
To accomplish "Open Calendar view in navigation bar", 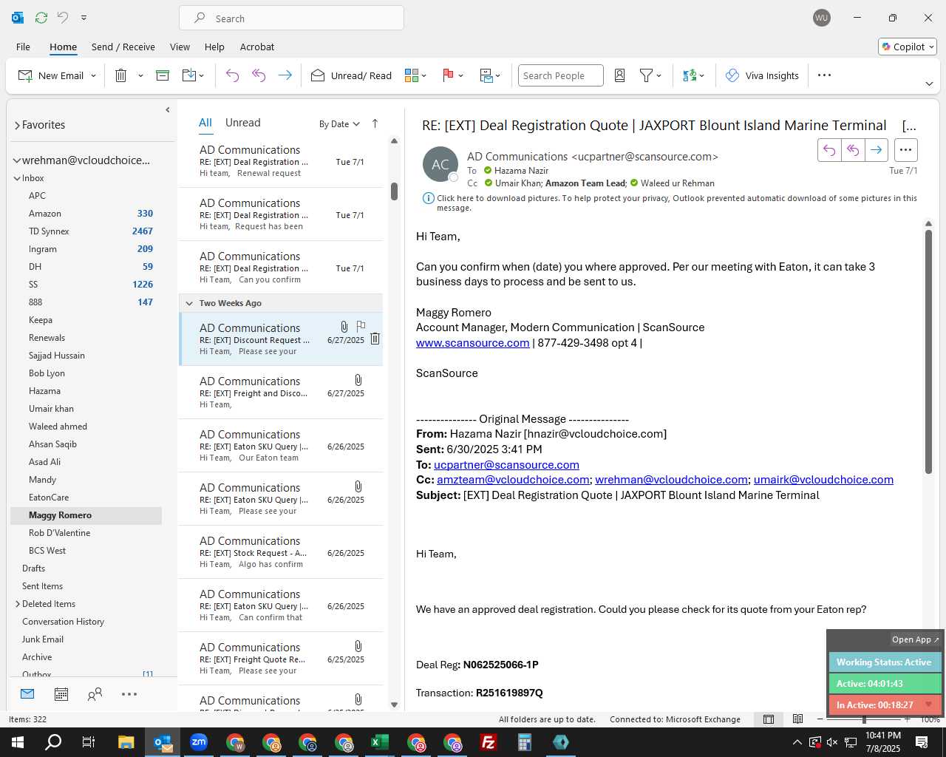I will (x=61, y=694).
